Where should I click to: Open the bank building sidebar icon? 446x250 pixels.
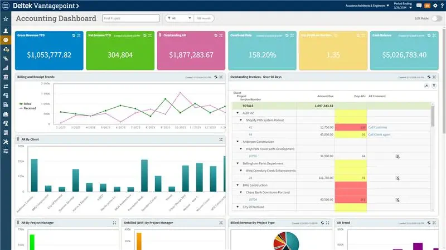coord(6,77)
